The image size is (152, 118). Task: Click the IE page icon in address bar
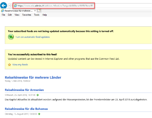pos(15,6)
